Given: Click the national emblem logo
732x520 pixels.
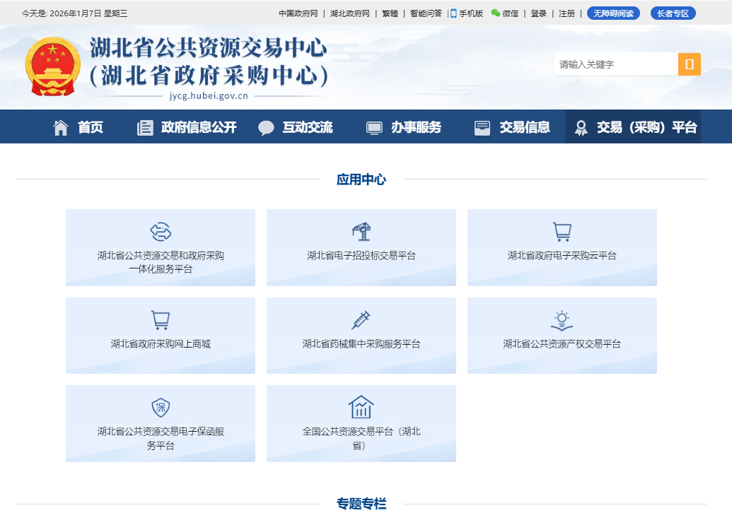Looking at the screenshot, I should click(53, 66).
